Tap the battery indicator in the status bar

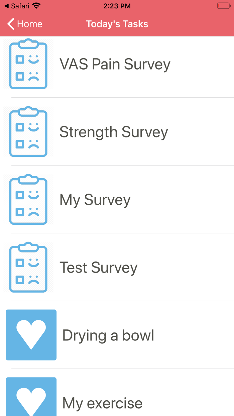(x=223, y=5)
